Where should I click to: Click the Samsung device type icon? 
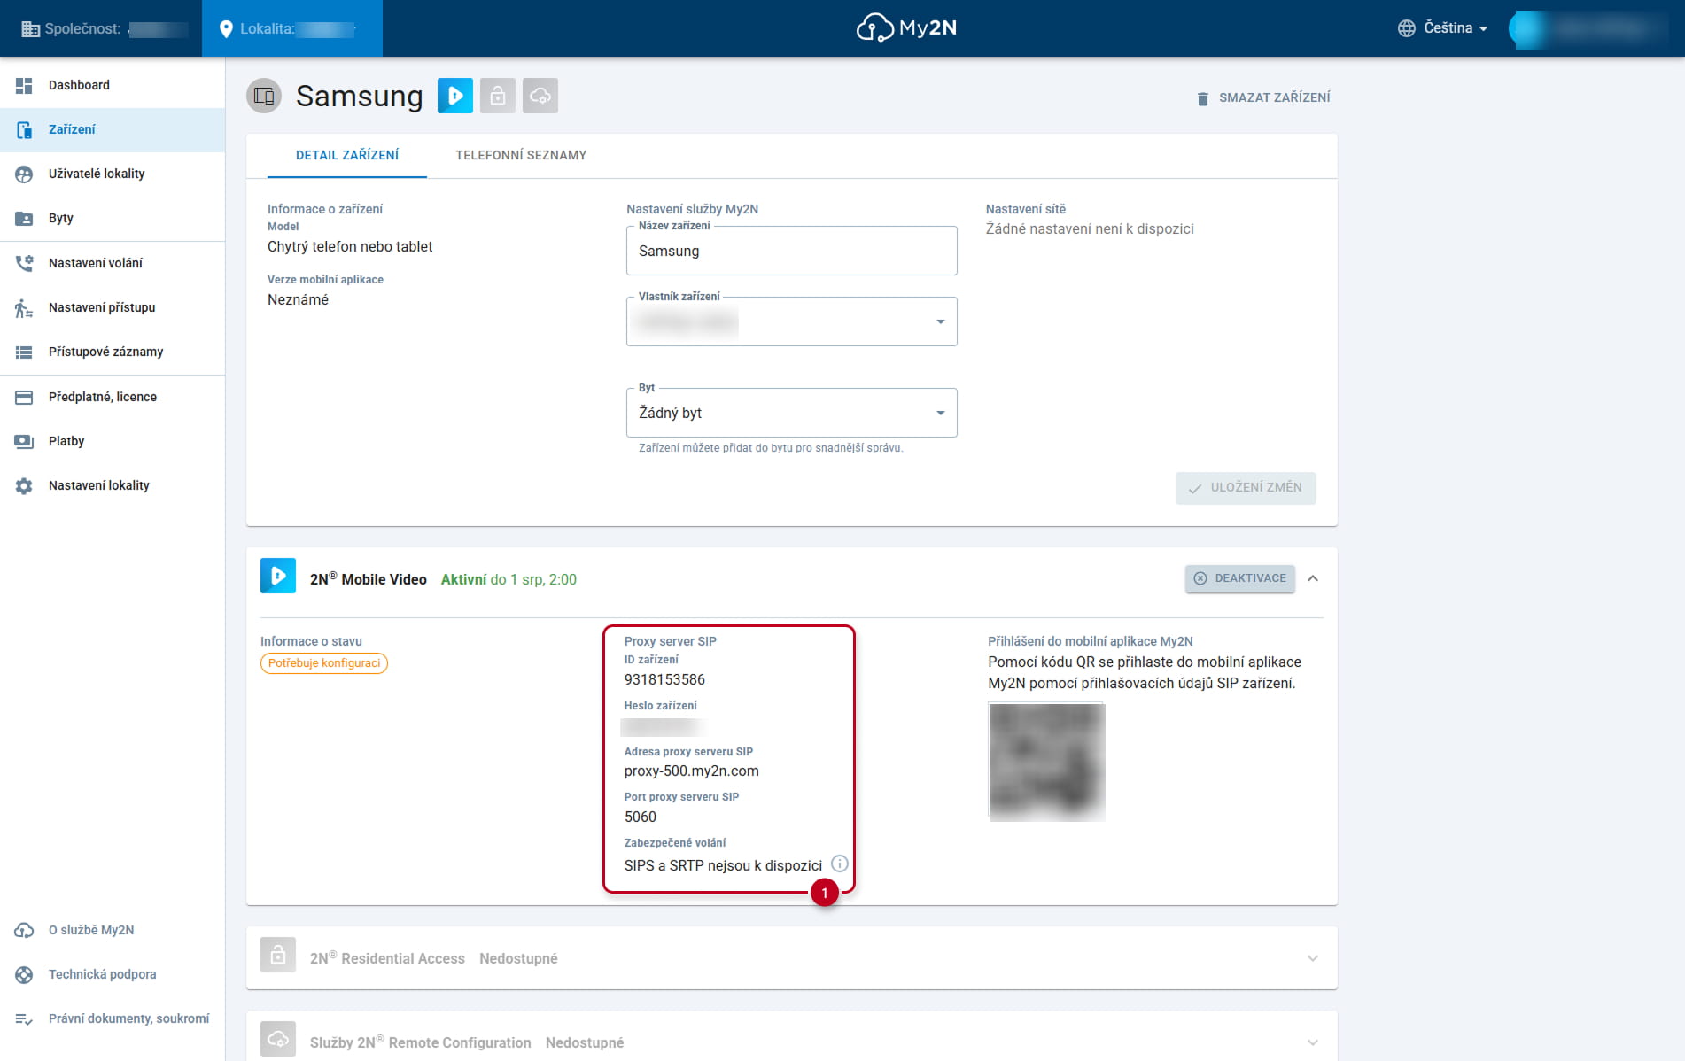click(x=264, y=96)
